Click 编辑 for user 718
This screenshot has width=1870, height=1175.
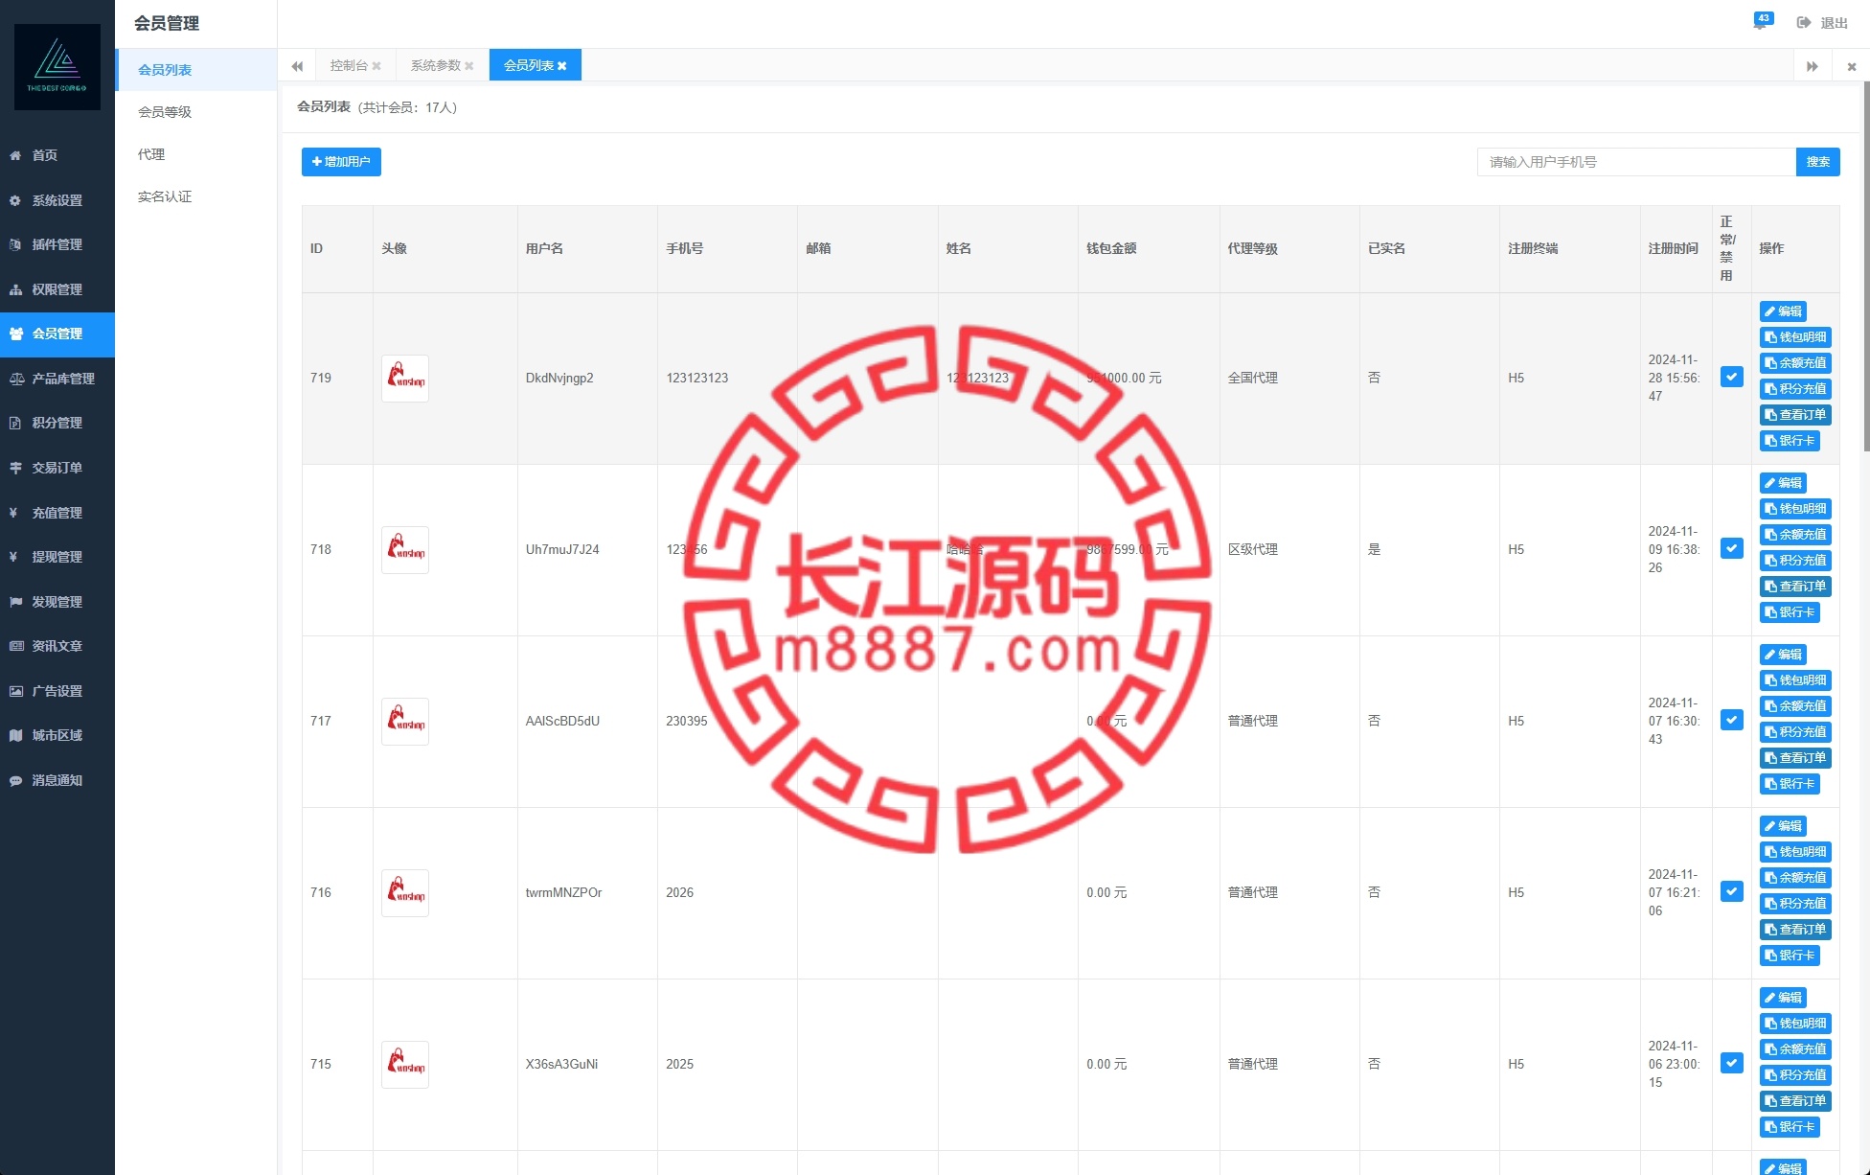(1783, 483)
